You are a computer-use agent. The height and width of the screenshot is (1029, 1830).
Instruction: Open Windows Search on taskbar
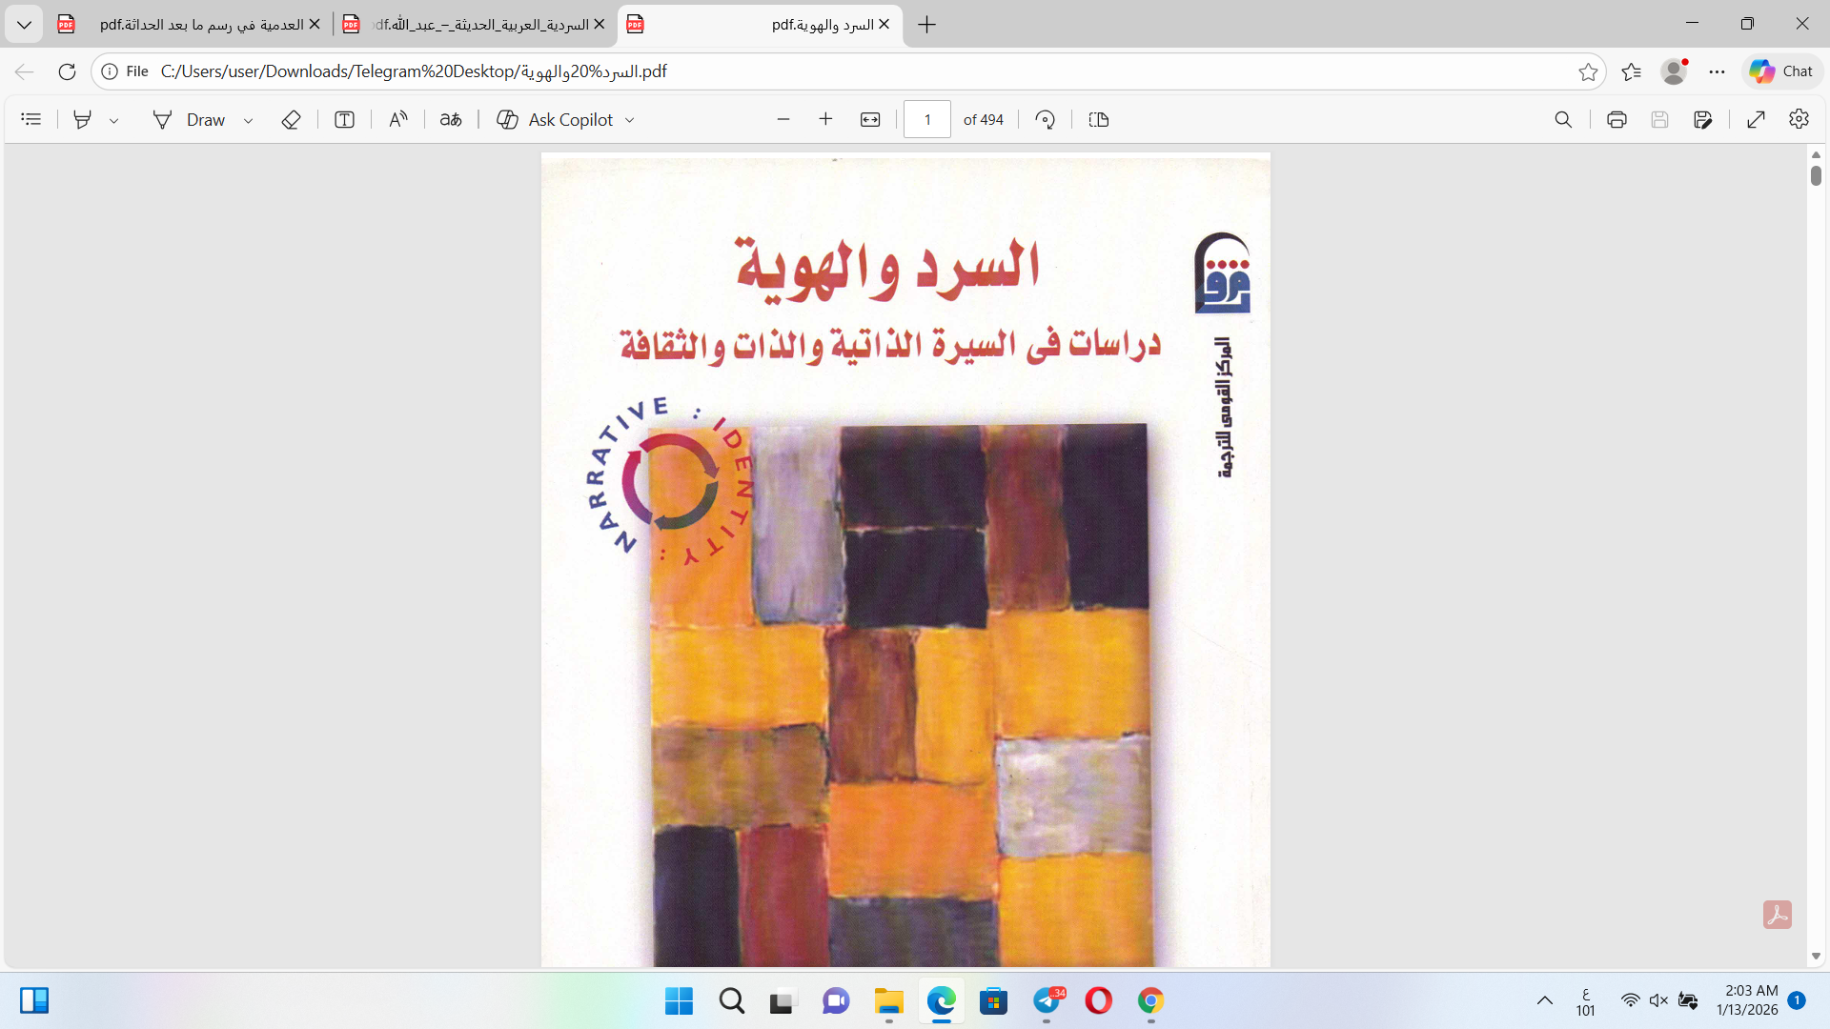[732, 1000]
